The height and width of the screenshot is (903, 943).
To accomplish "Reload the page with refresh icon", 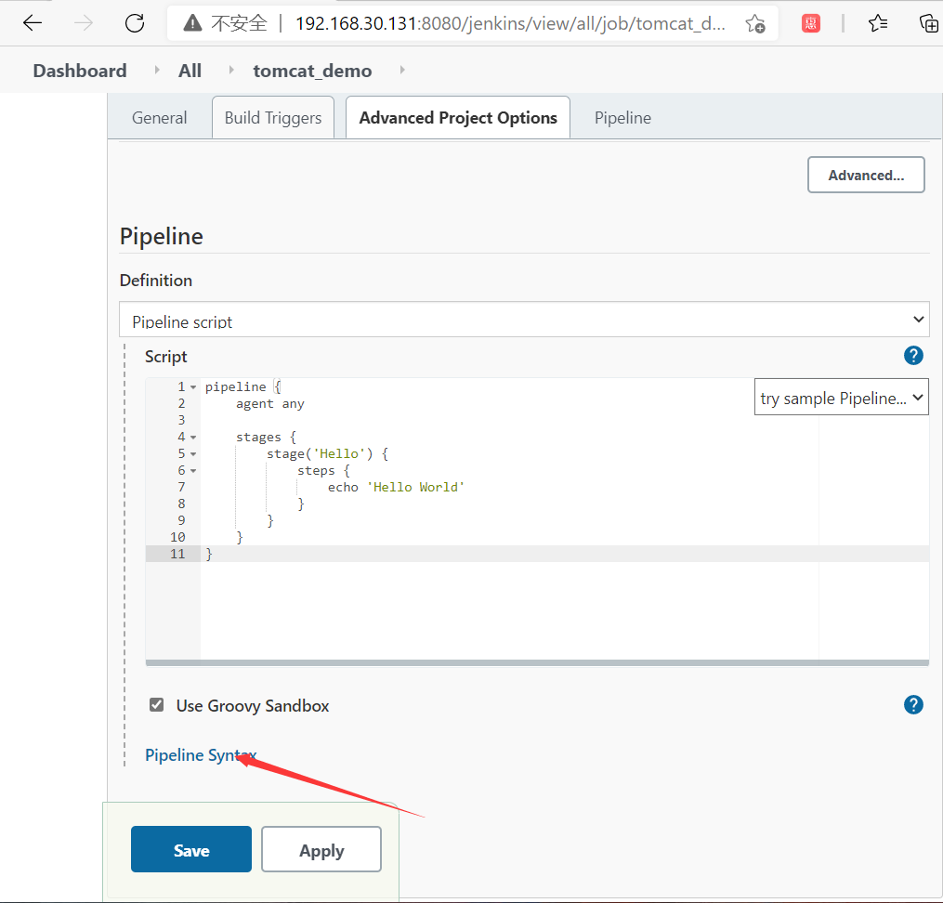I will click(135, 23).
